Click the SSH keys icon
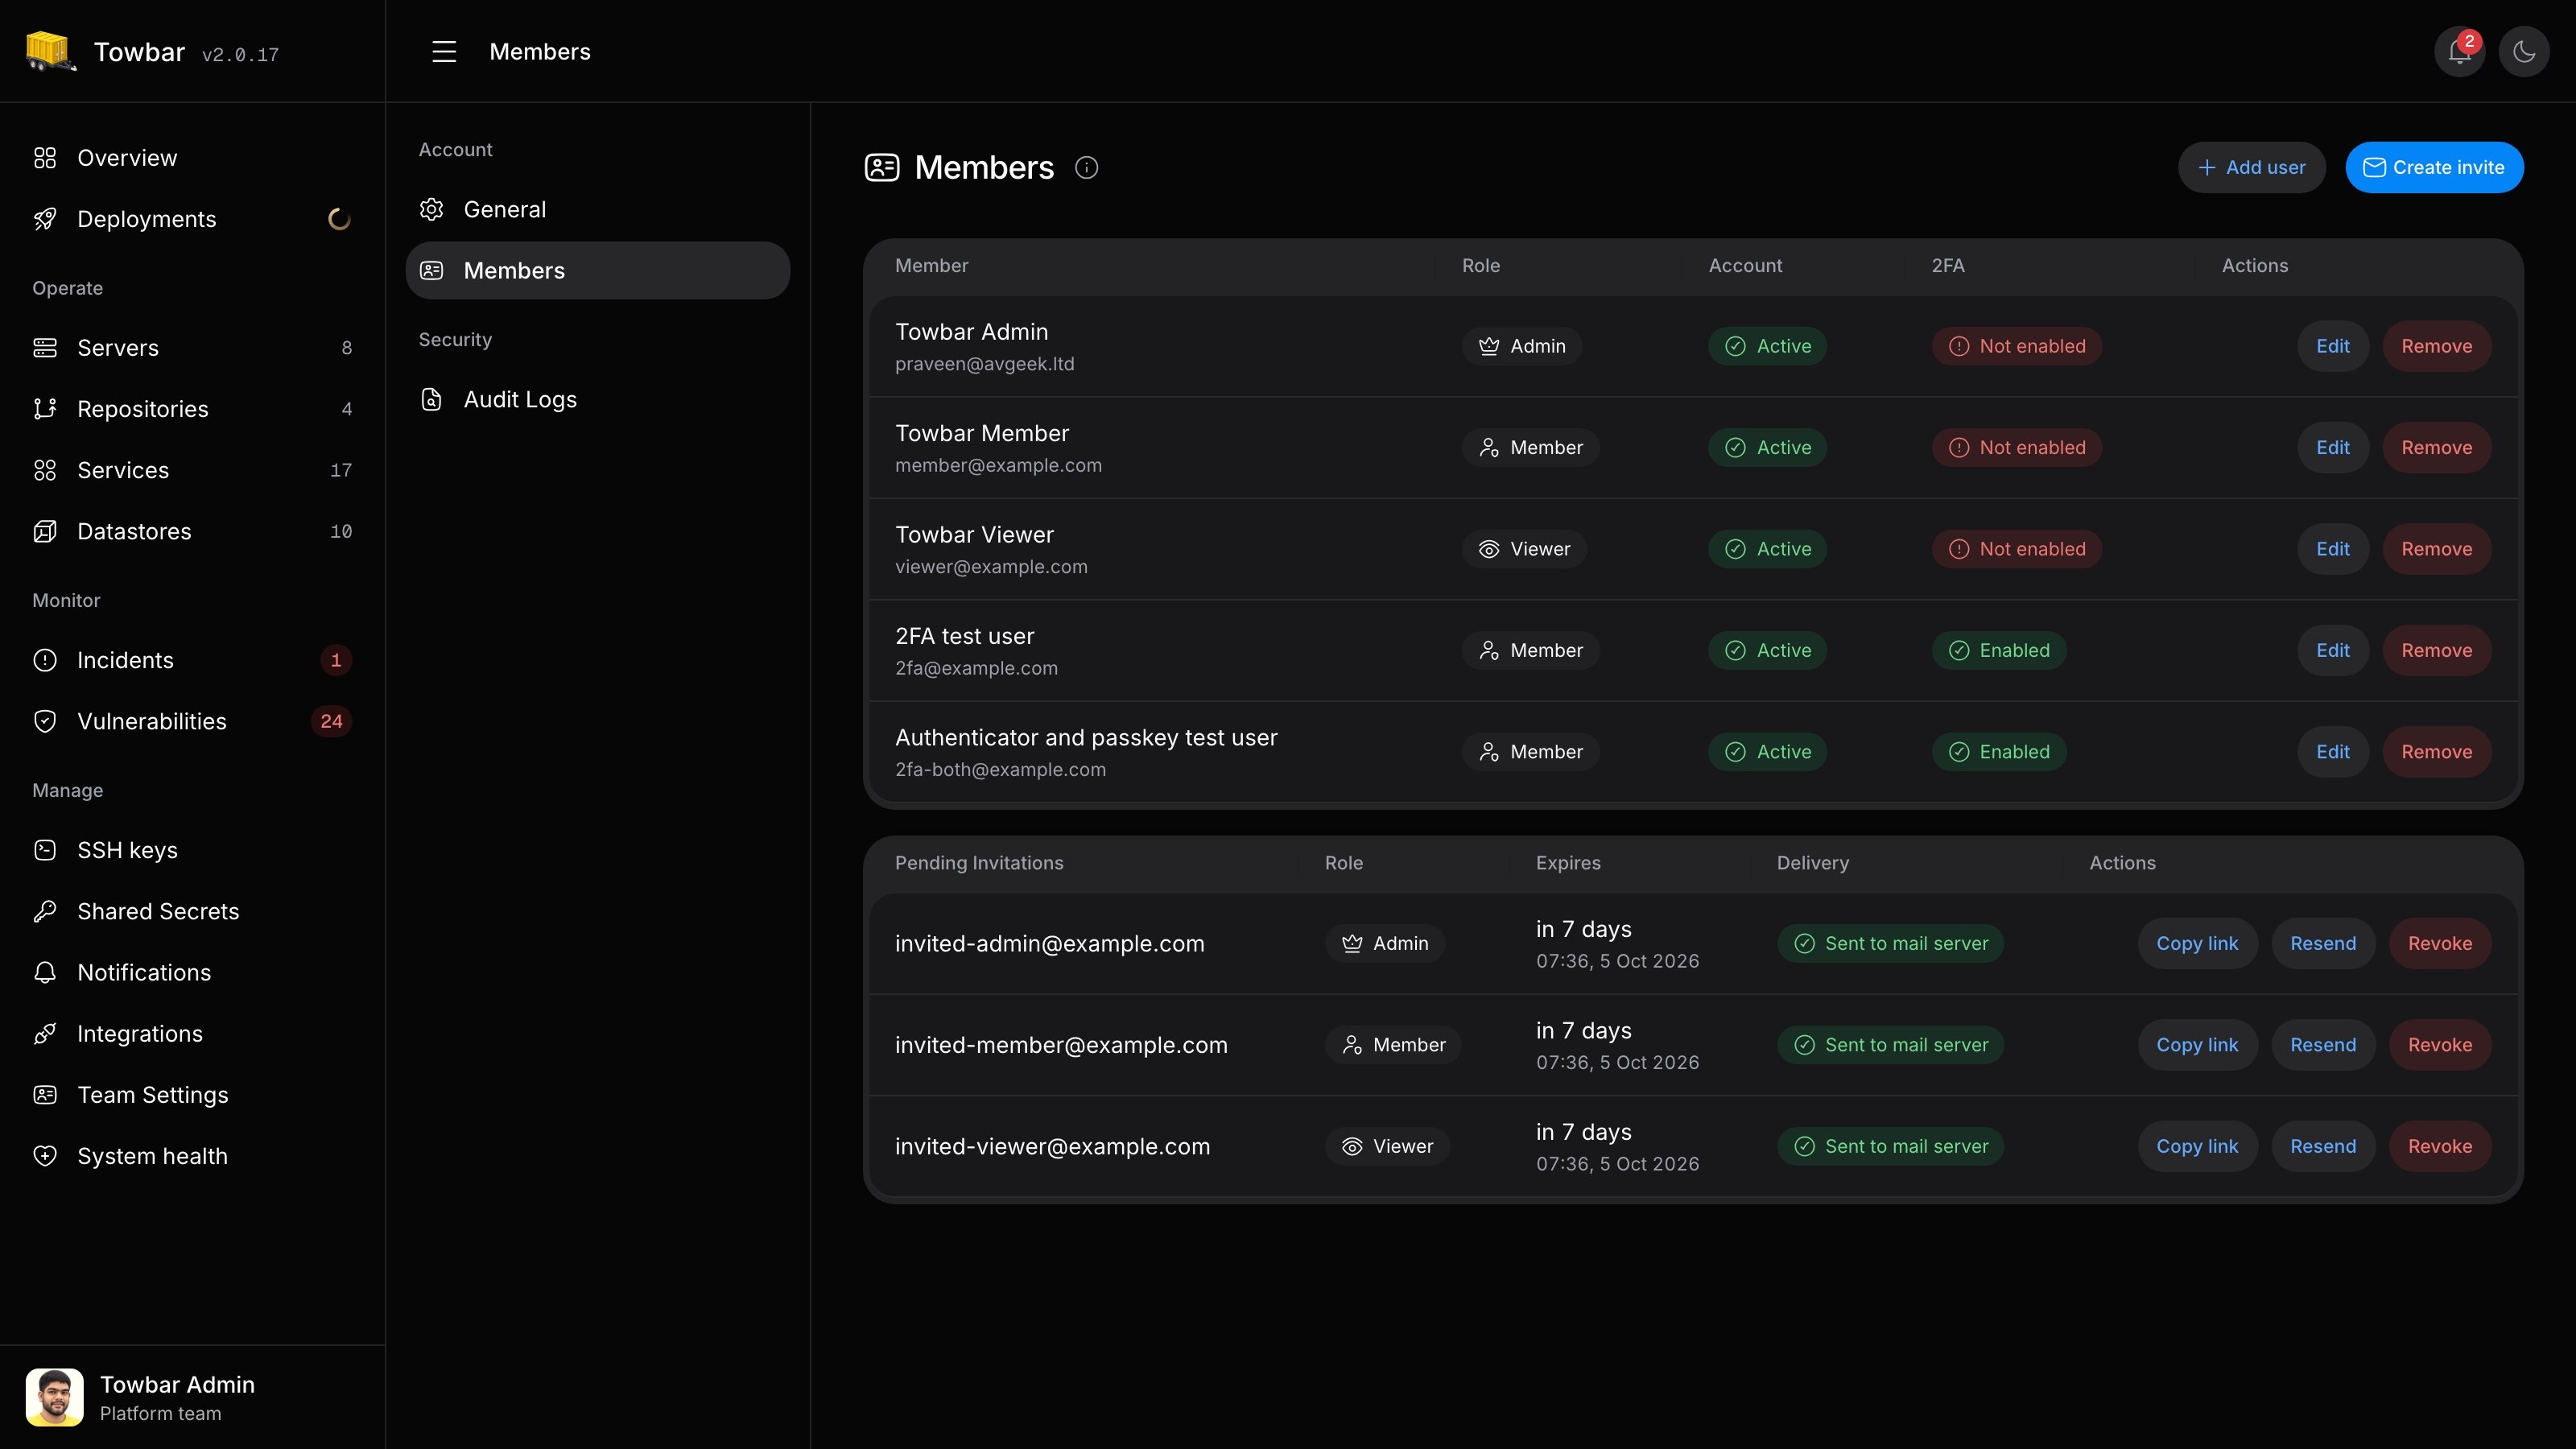Screen dimensions: 2576x1449 coord(45,850)
